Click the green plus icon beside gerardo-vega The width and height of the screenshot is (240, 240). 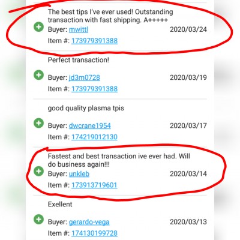38,220
